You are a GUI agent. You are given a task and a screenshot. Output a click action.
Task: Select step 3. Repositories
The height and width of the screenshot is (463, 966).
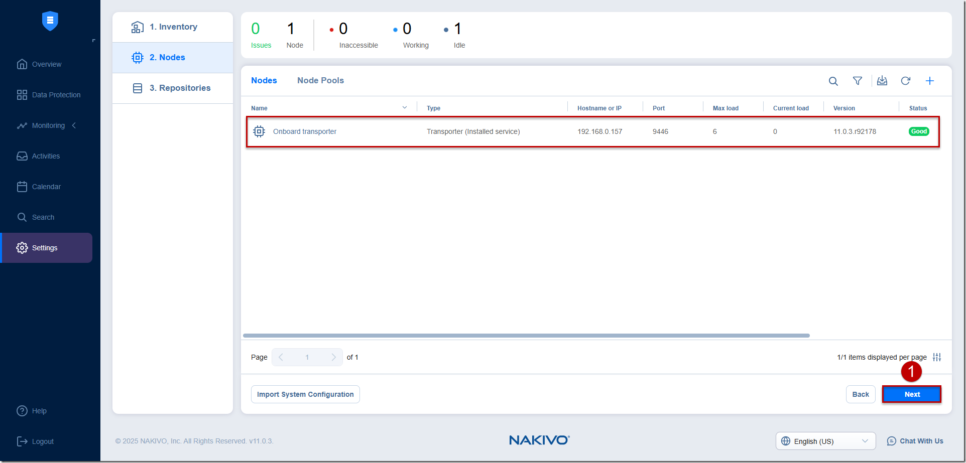click(x=173, y=88)
